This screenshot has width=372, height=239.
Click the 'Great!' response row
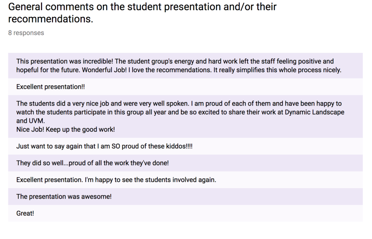[x=185, y=213]
